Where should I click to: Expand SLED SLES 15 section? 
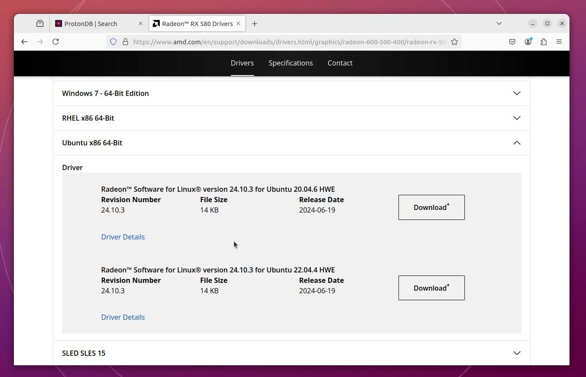pyautogui.click(x=292, y=353)
